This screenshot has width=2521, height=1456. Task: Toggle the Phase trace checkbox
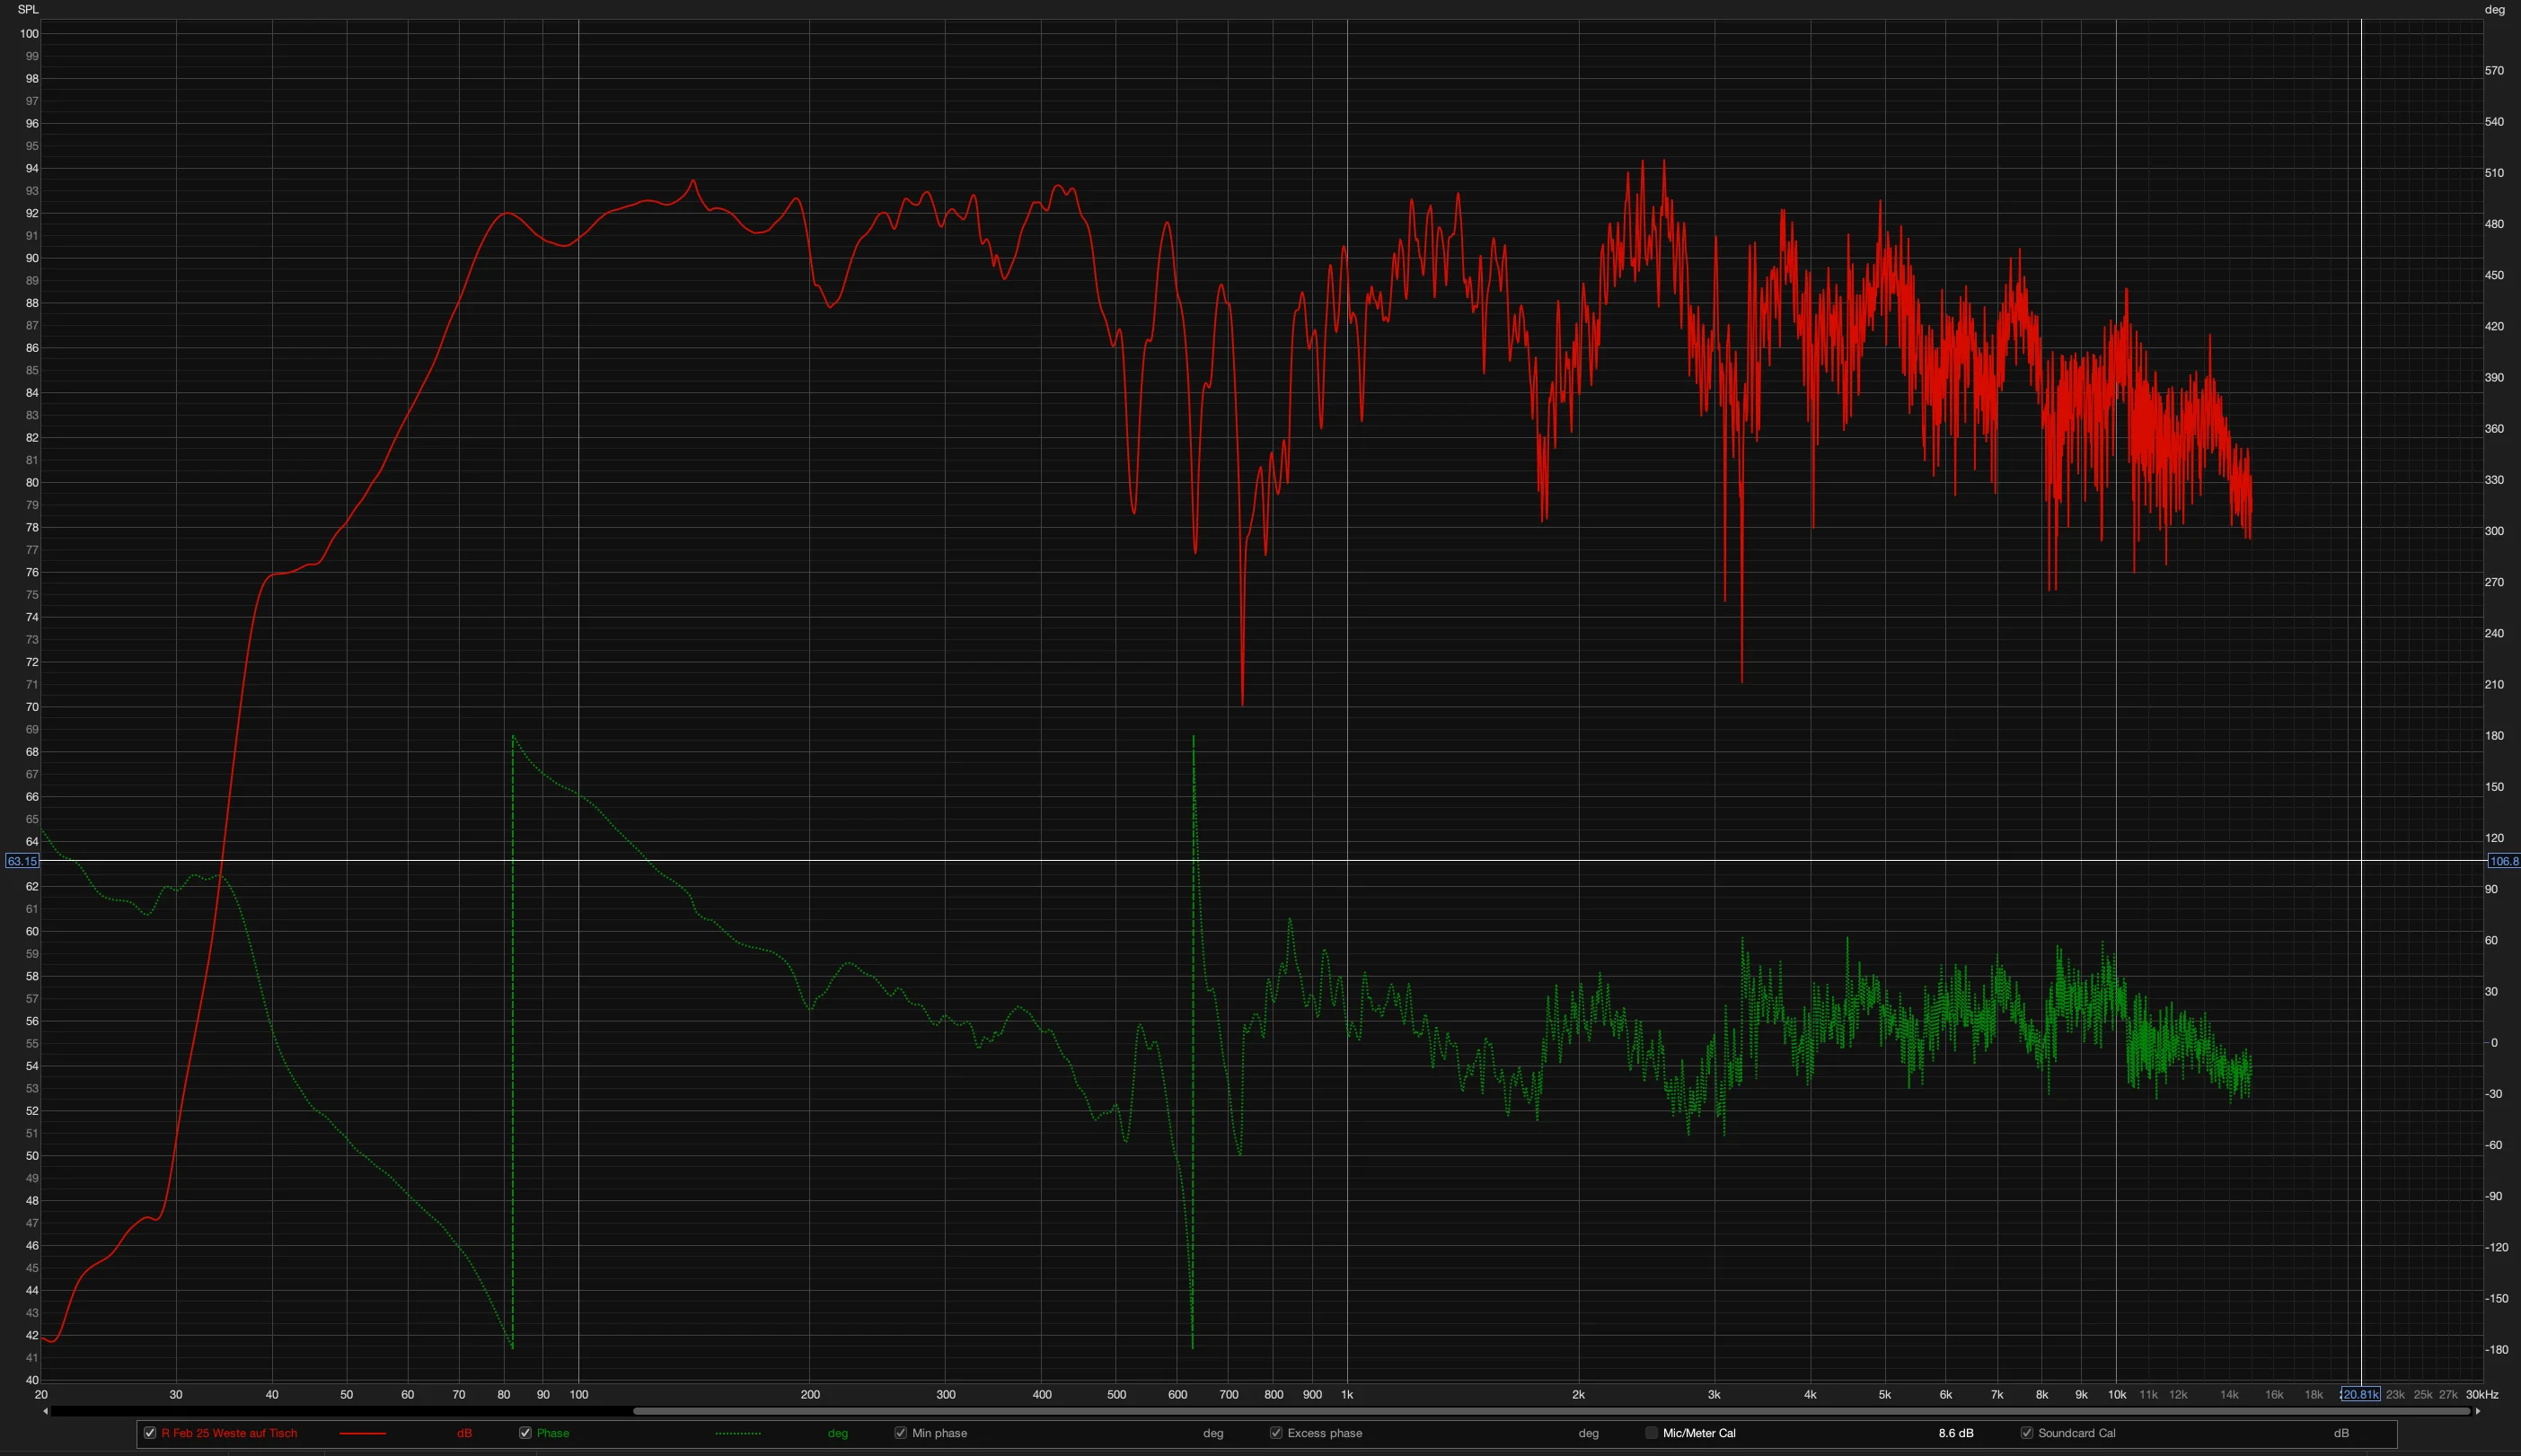pyautogui.click(x=525, y=1433)
